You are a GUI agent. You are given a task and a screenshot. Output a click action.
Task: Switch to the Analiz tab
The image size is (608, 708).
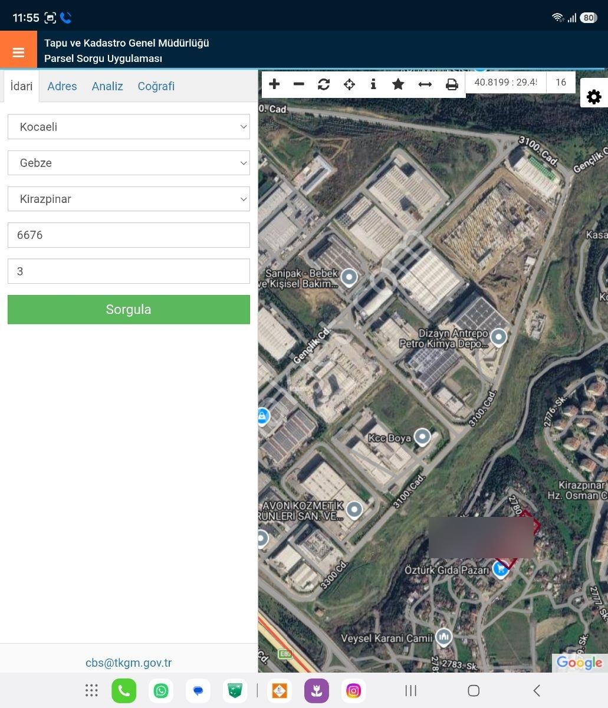coord(107,86)
